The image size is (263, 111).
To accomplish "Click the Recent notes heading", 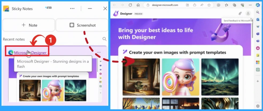I will [14, 39].
